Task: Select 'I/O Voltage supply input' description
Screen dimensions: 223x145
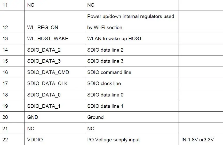Action: (x=114, y=140)
